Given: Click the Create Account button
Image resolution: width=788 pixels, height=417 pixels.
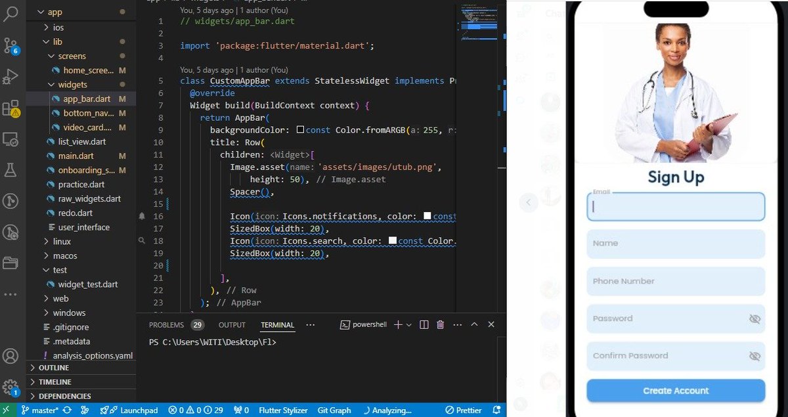Looking at the screenshot, I should (676, 391).
